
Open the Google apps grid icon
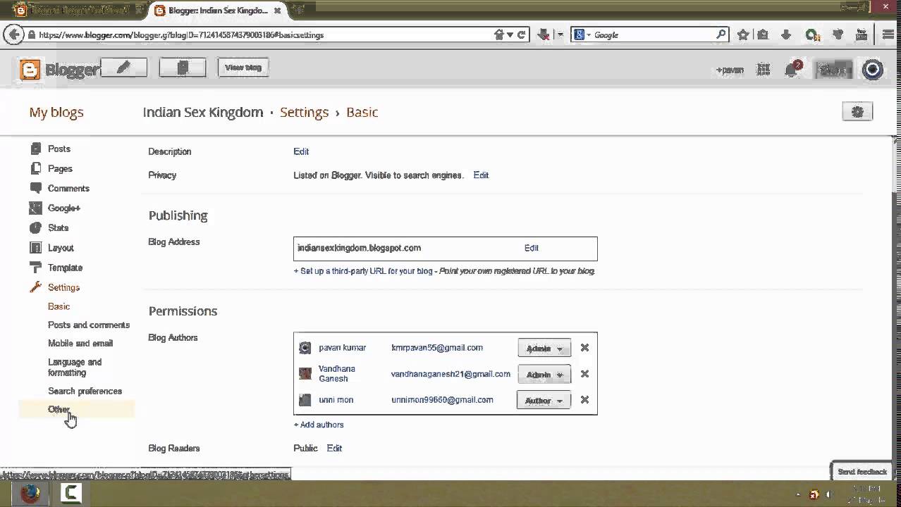tap(763, 69)
